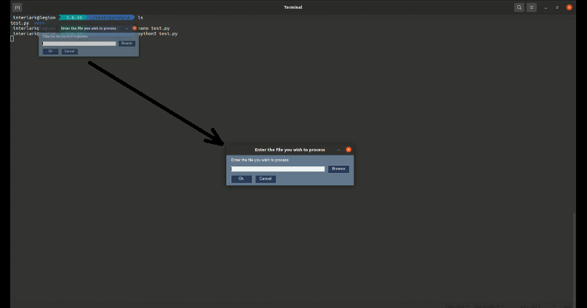Focus the file path field in larger dialog

click(278, 169)
